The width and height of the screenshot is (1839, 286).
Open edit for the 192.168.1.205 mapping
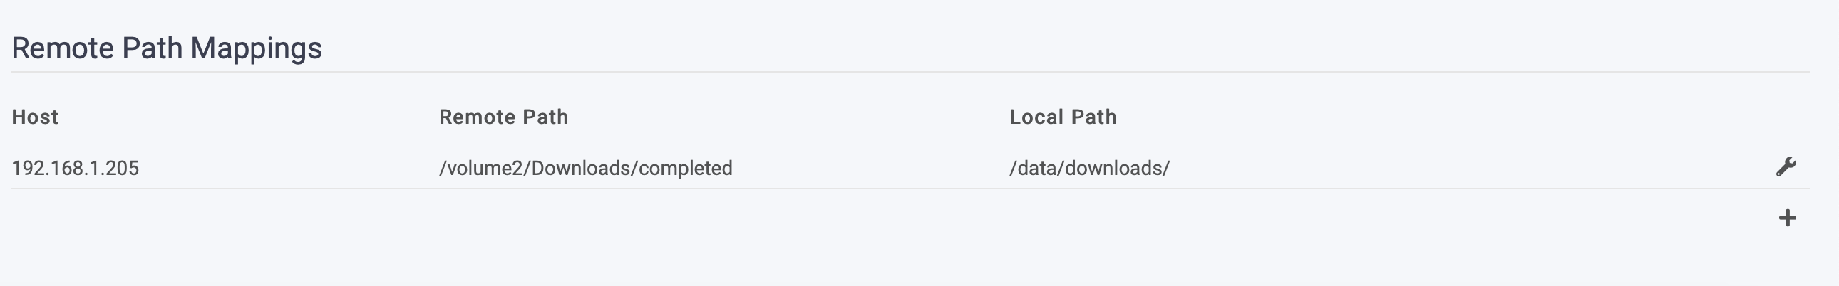click(1786, 167)
